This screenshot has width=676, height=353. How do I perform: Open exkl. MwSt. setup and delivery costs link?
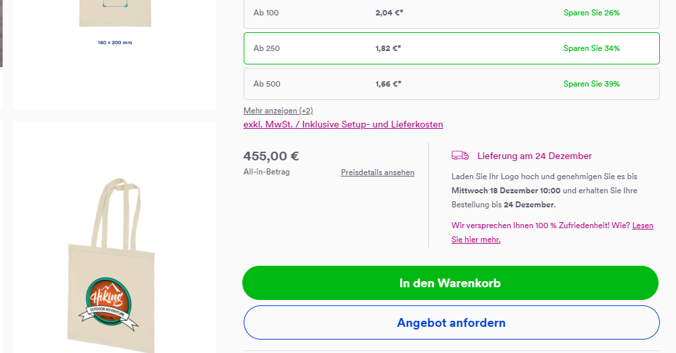343,125
